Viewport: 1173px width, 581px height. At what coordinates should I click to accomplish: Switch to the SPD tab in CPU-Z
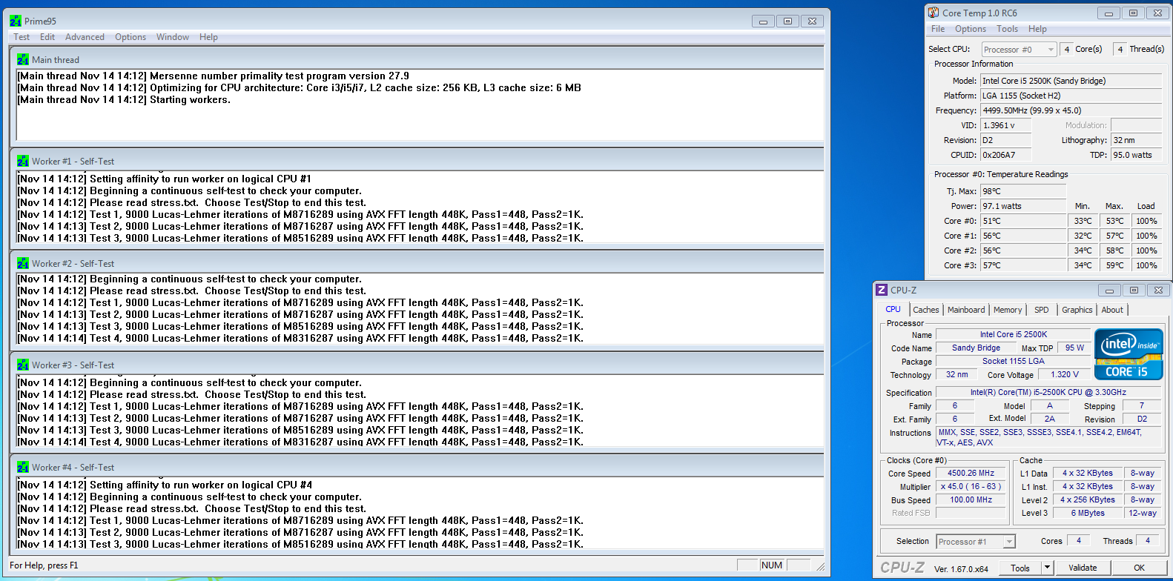(1042, 310)
